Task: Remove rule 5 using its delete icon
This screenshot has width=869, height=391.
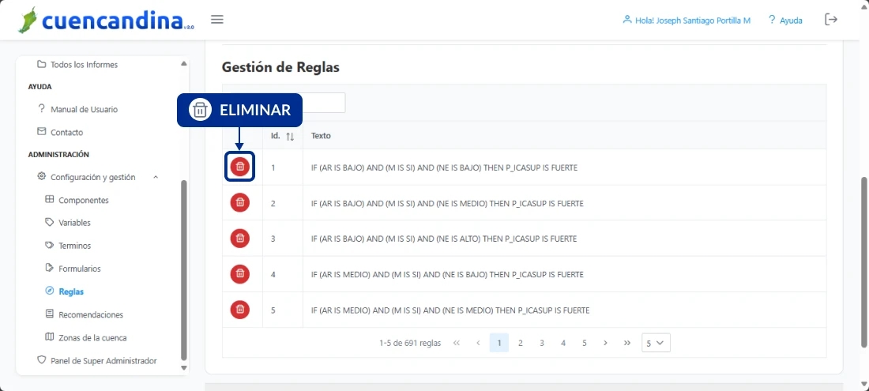Action: click(x=240, y=310)
